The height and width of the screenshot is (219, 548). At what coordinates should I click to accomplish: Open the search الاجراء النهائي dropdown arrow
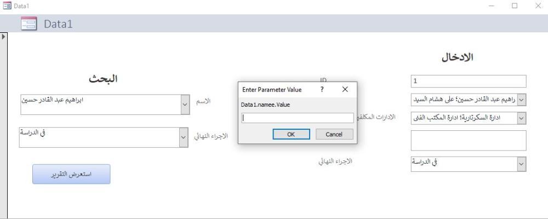(184, 137)
